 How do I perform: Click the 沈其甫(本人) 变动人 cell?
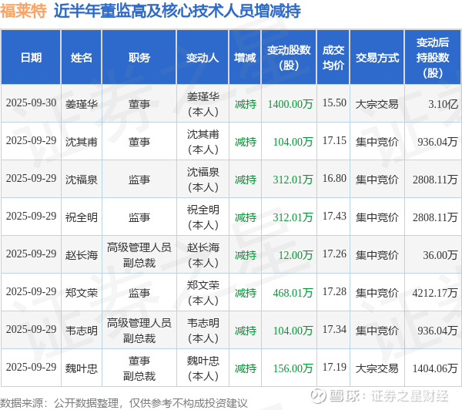click(x=203, y=142)
